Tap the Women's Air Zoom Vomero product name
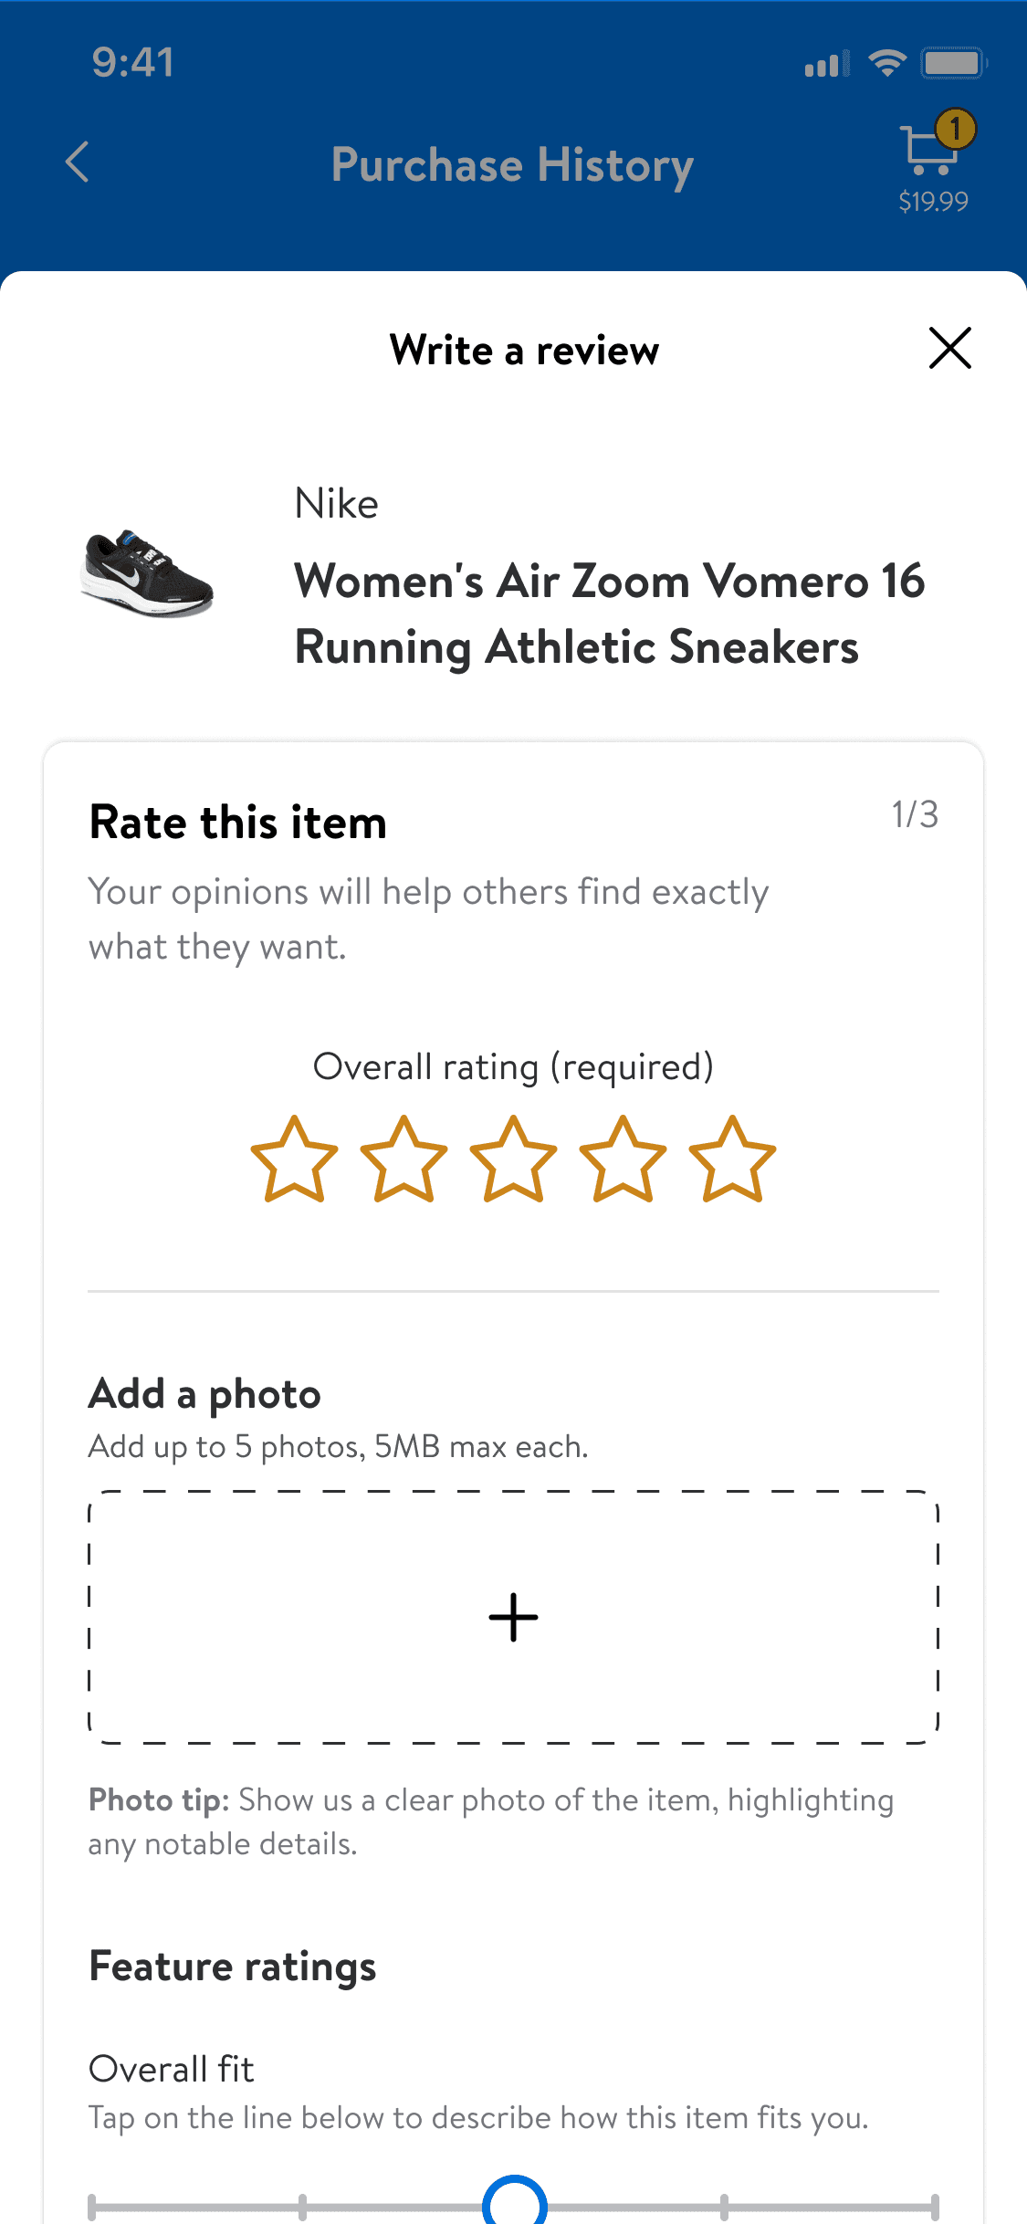The height and width of the screenshot is (2224, 1027). tap(609, 614)
